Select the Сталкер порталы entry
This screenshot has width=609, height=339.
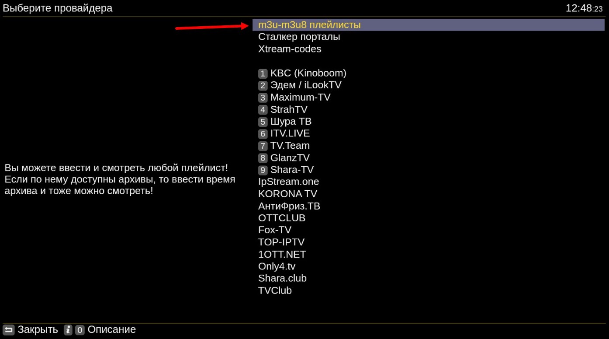299,37
